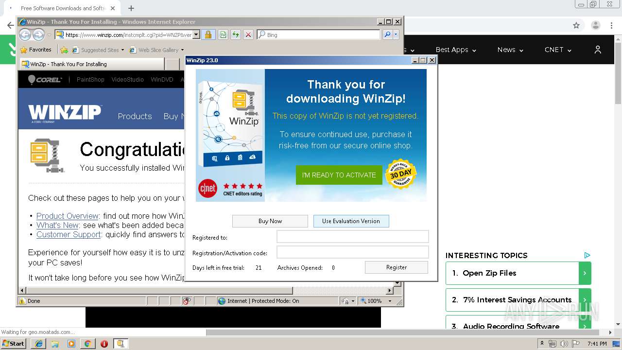Click the IE stop loading X icon
The width and height of the screenshot is (622, 350).
point(248,35)
